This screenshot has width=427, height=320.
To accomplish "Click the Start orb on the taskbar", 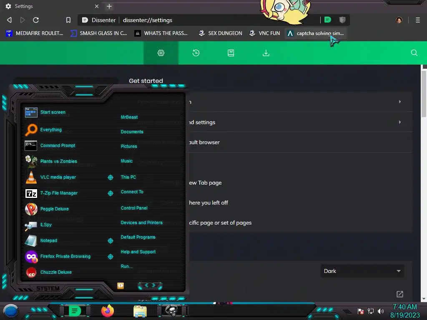I will click(10, 311).
